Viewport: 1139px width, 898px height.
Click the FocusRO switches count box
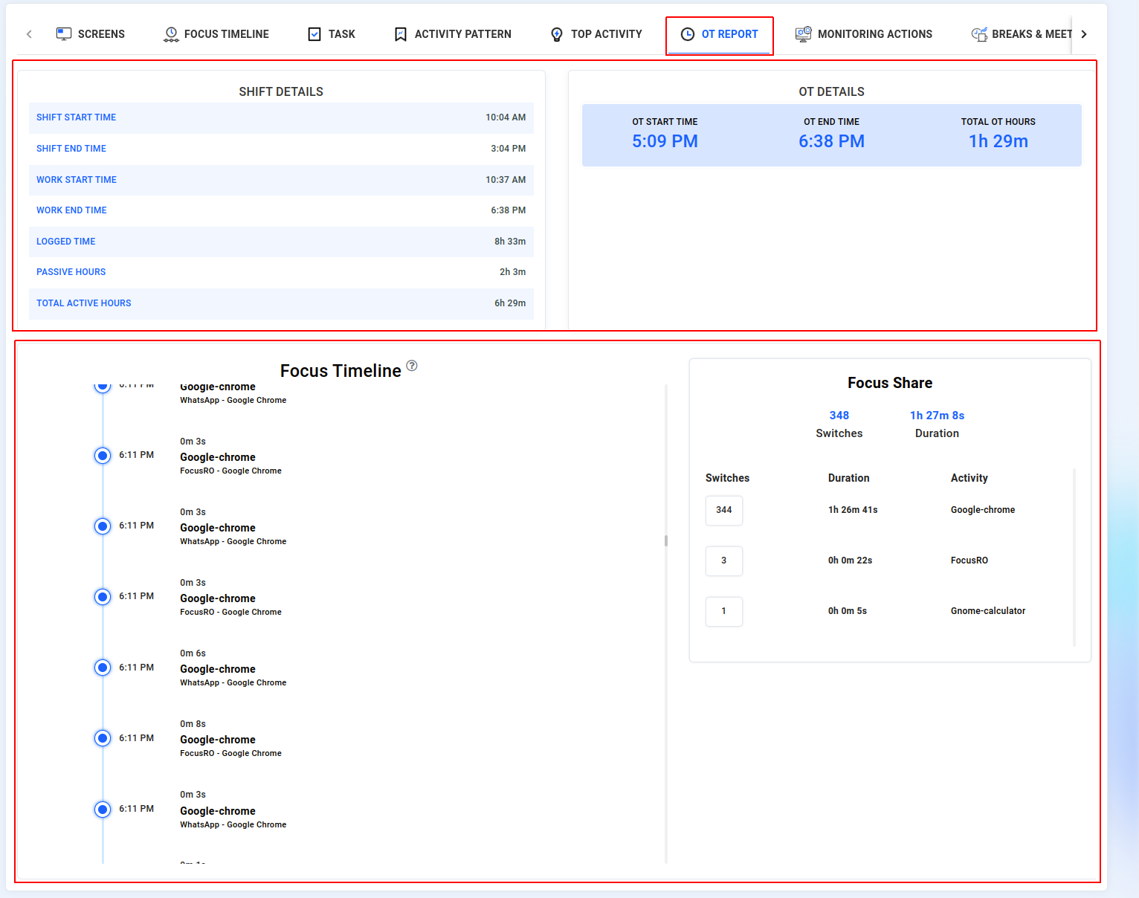723,561
